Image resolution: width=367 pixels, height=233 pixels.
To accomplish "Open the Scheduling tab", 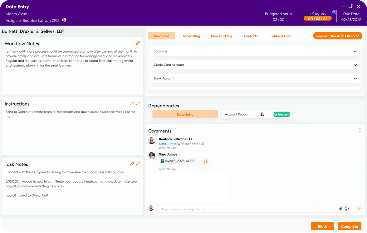I will (x=191, y=36).
